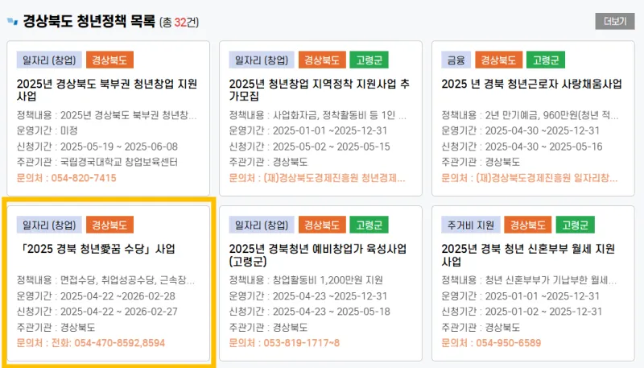This screenshot has width=644, height=368.
Task: Click 문의처 : 054-950-6589 text
Action: pyautogui.click(x=491, y=343)
